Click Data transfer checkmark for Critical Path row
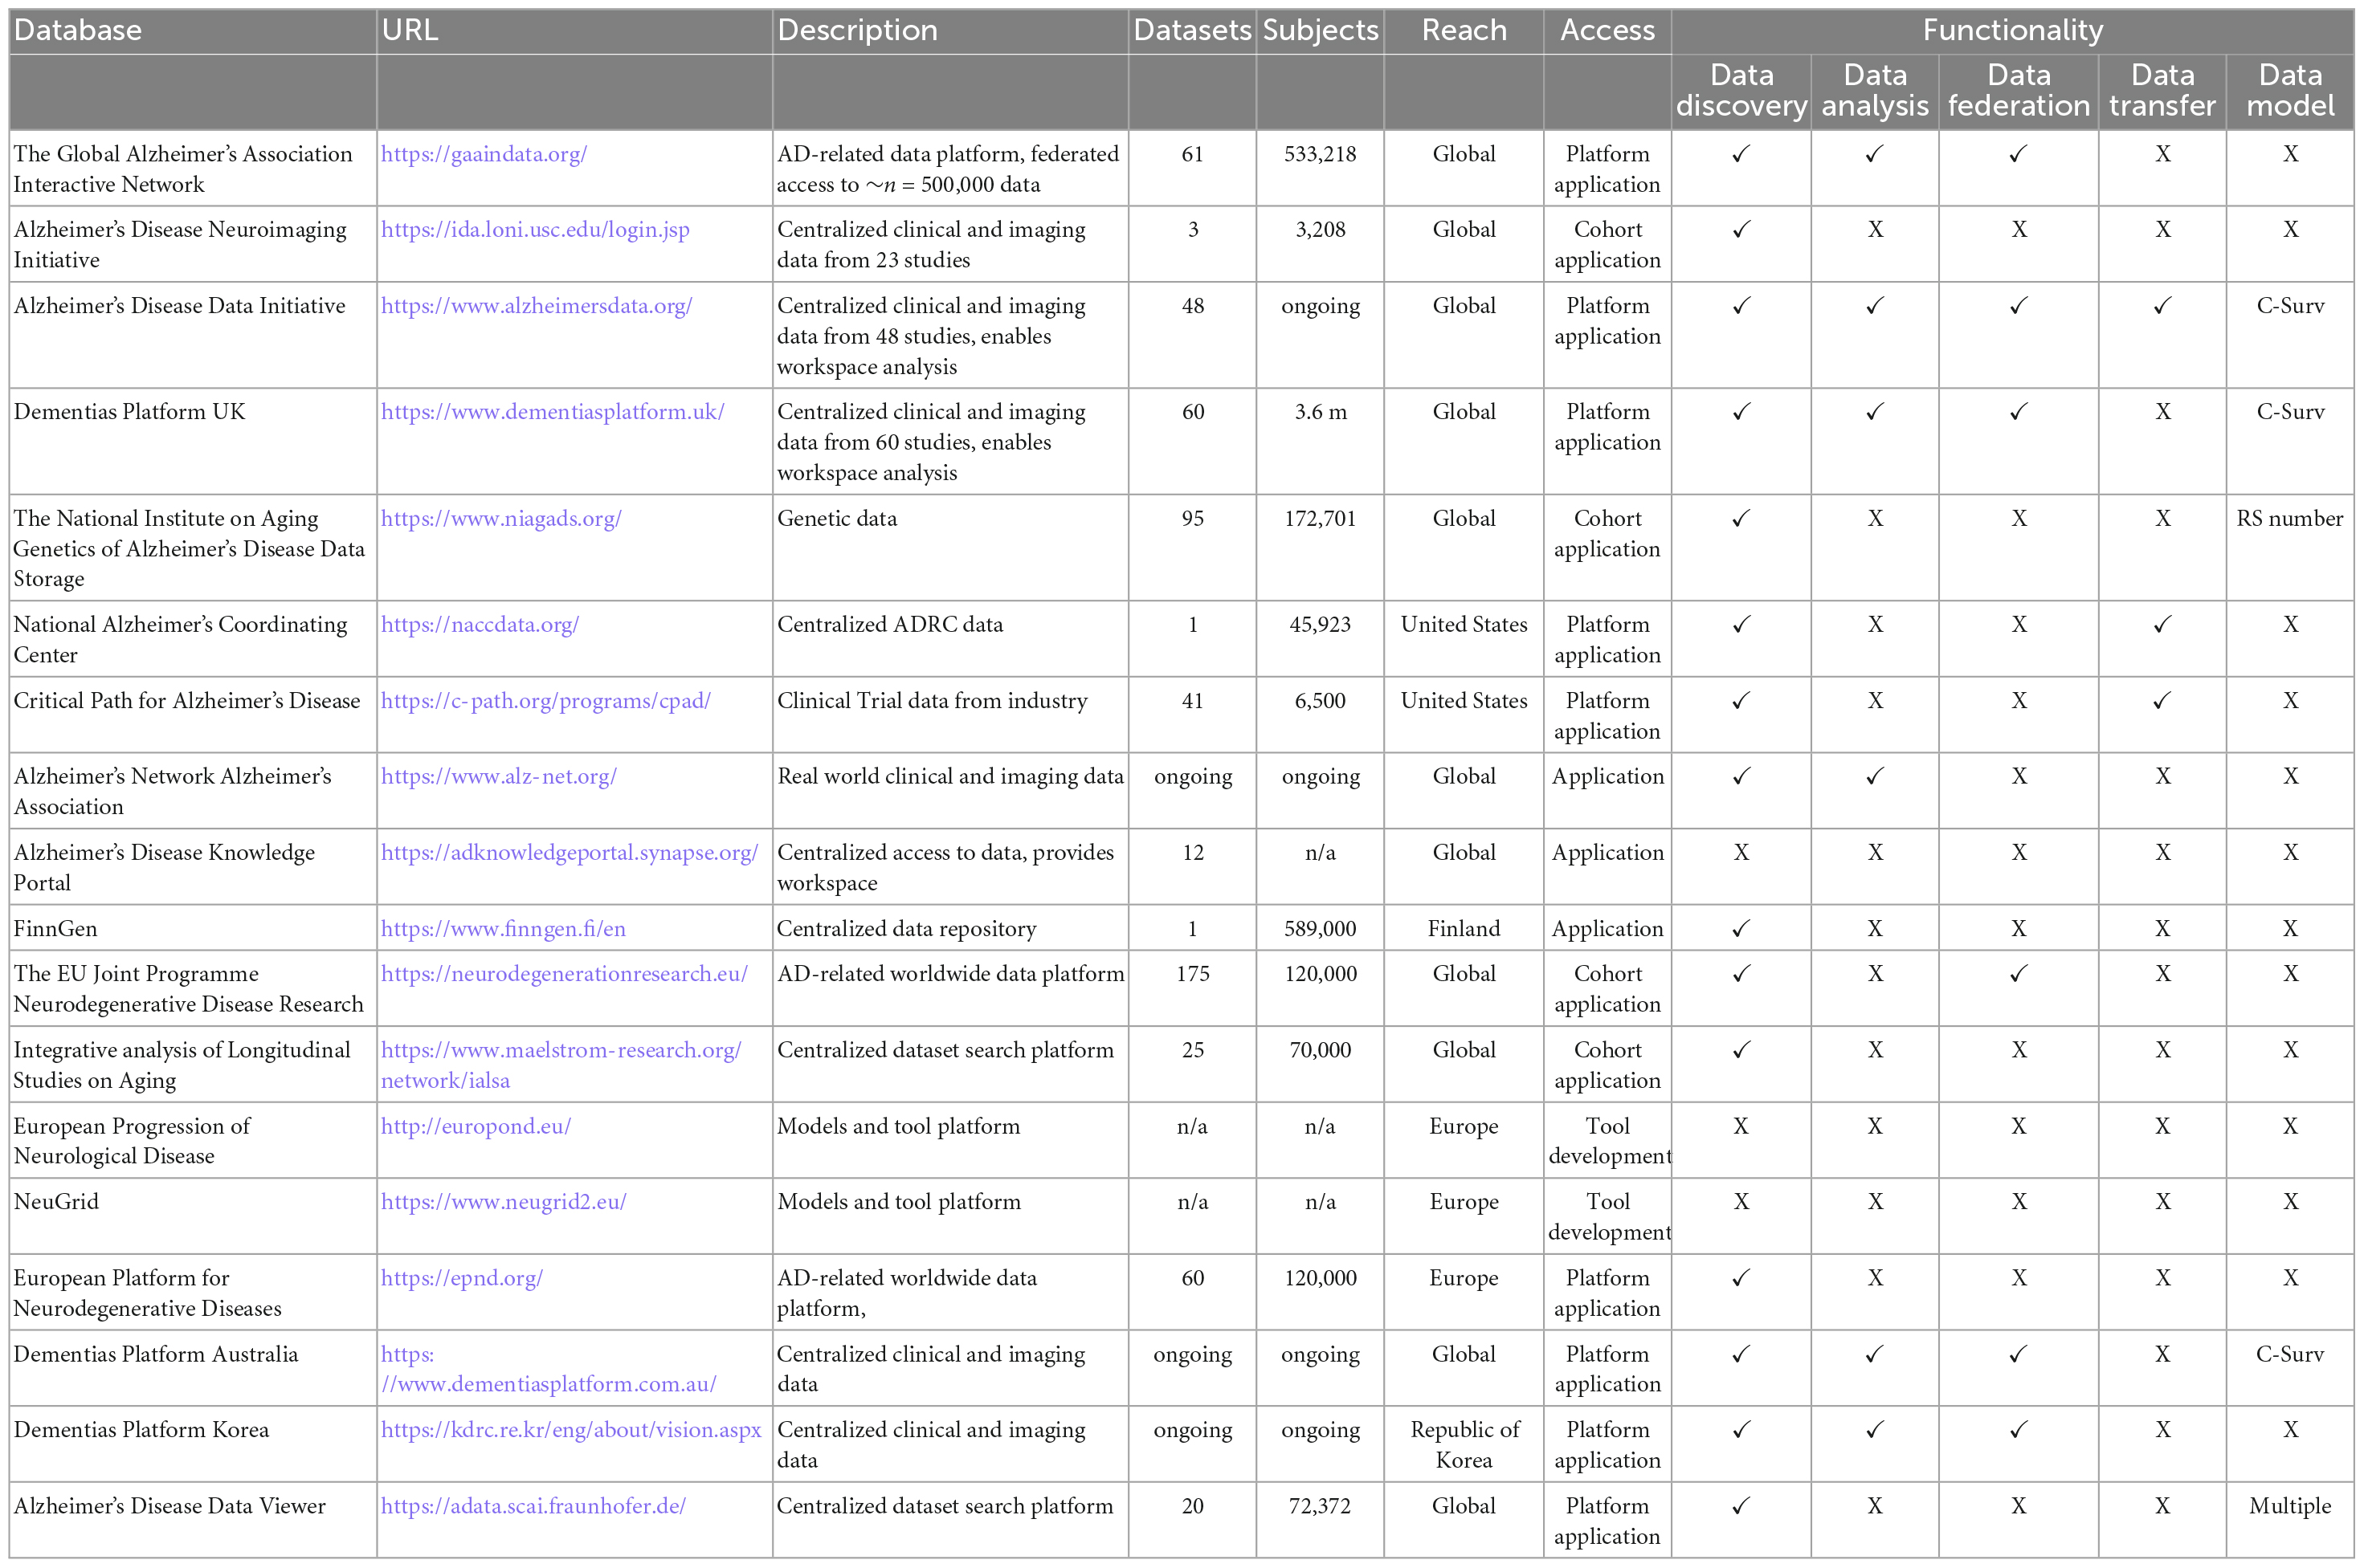The image size is (2364, 1568). pos(2163,701)
